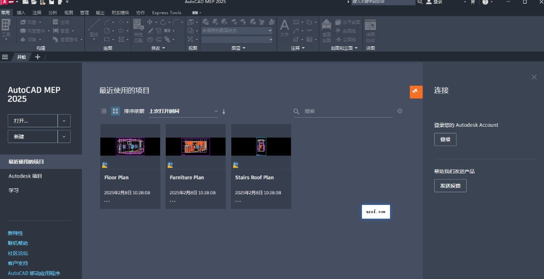Open Floor Plan project thumbnail

(130, 147)
